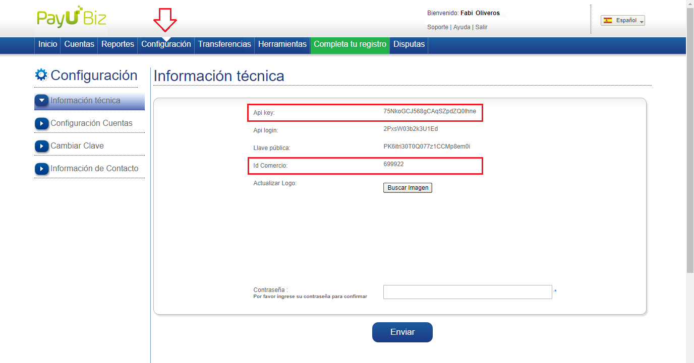Click the Configuración gear icon
694x363 pixels.
click(41, 75)
